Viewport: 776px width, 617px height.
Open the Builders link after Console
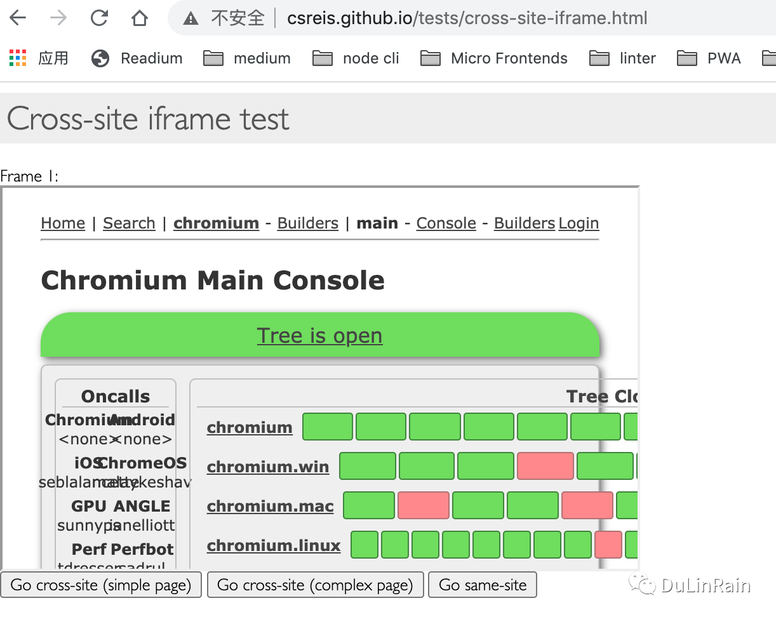[525, 223]
